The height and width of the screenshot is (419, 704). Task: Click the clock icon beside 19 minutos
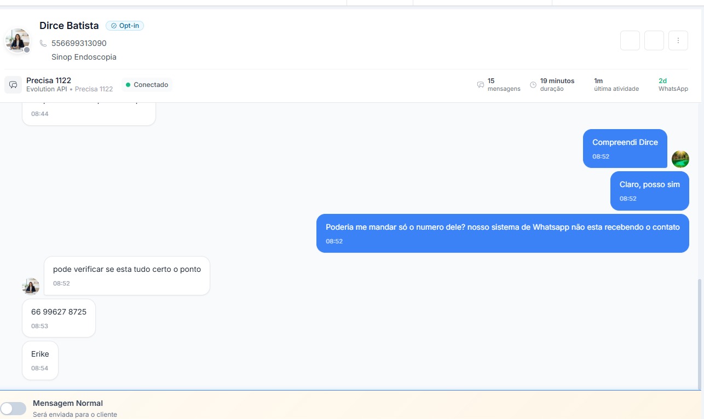[533, 85]
